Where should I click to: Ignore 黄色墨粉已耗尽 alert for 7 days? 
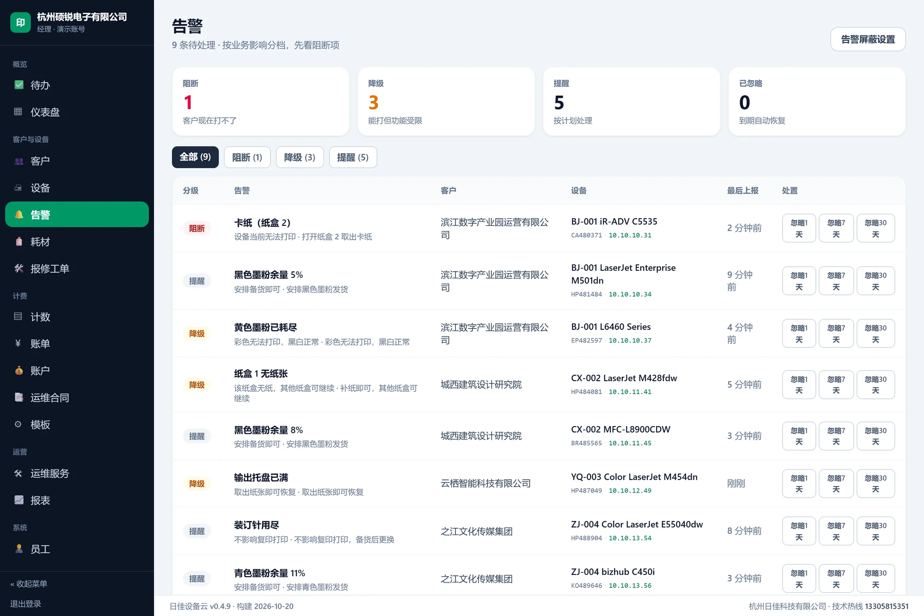(x=836, y=334)
